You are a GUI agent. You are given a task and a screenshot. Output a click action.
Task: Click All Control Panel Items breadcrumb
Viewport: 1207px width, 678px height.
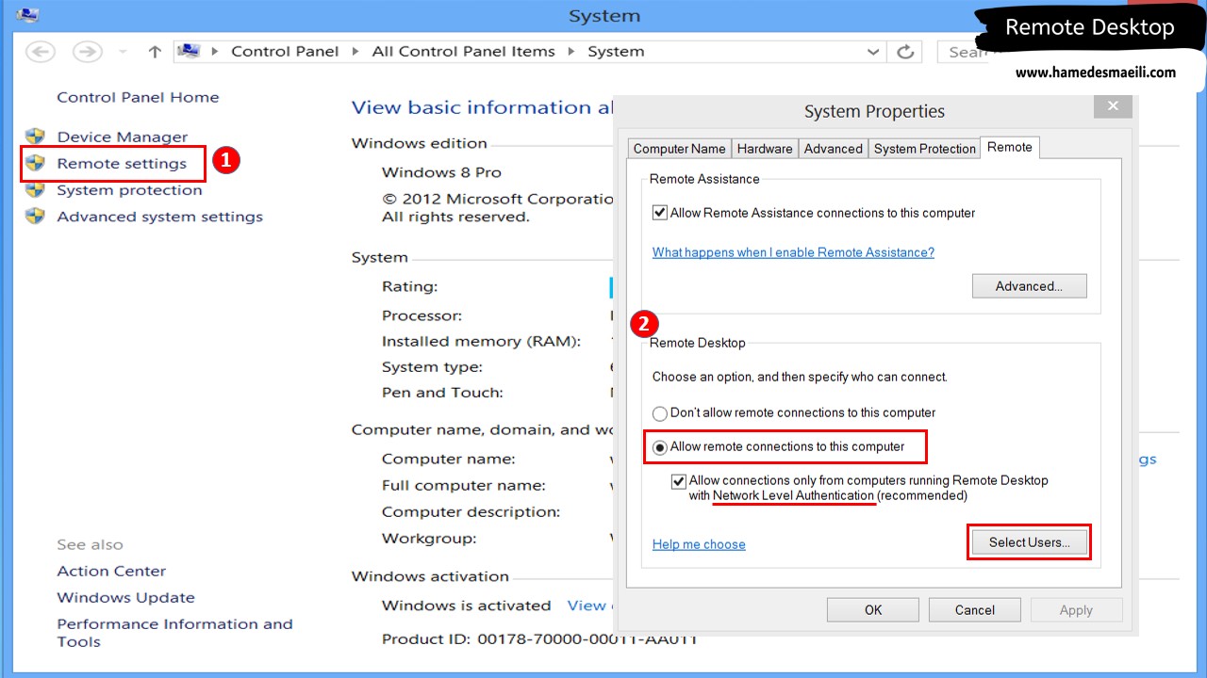point(464,52)
